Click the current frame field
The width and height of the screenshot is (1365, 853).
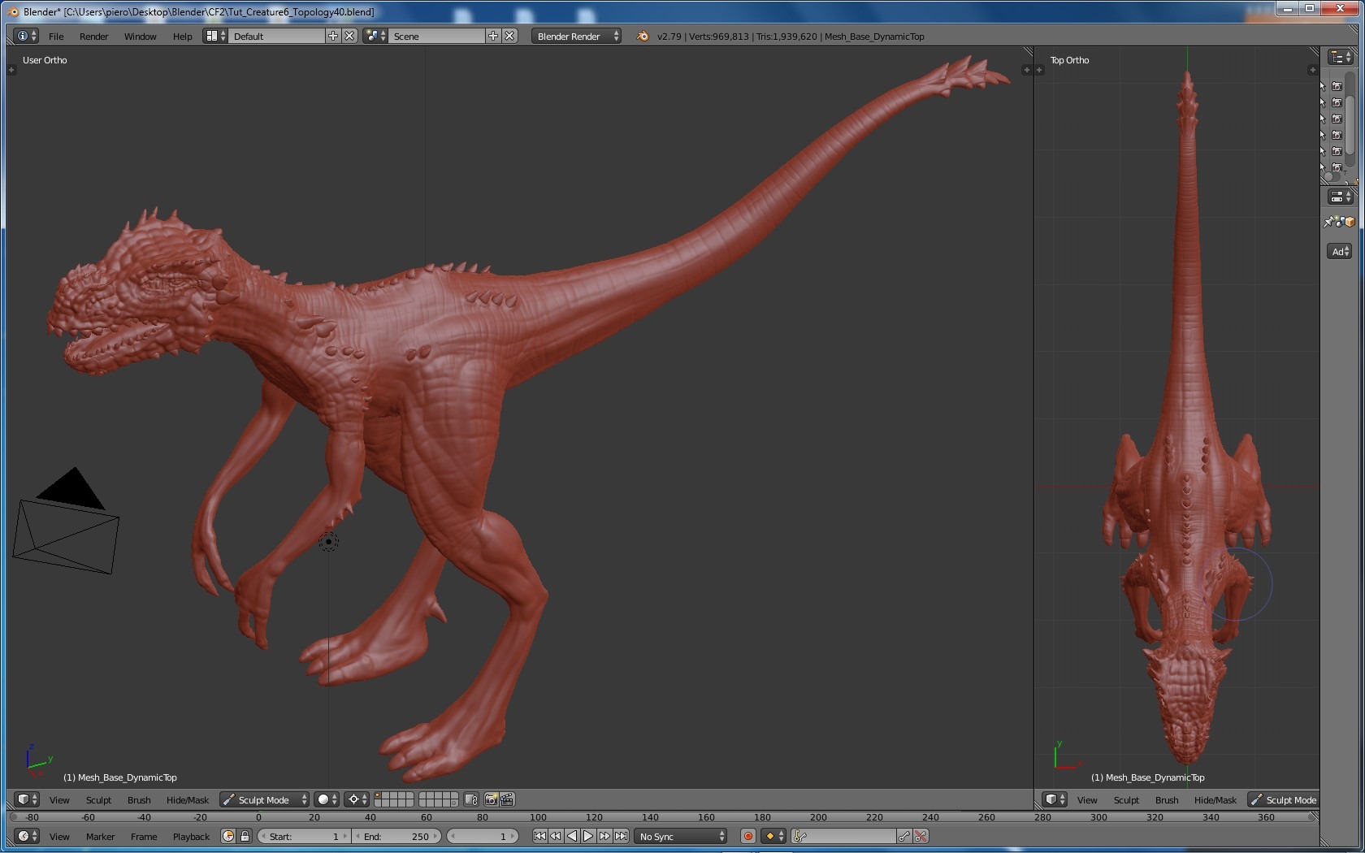[483, 836]
